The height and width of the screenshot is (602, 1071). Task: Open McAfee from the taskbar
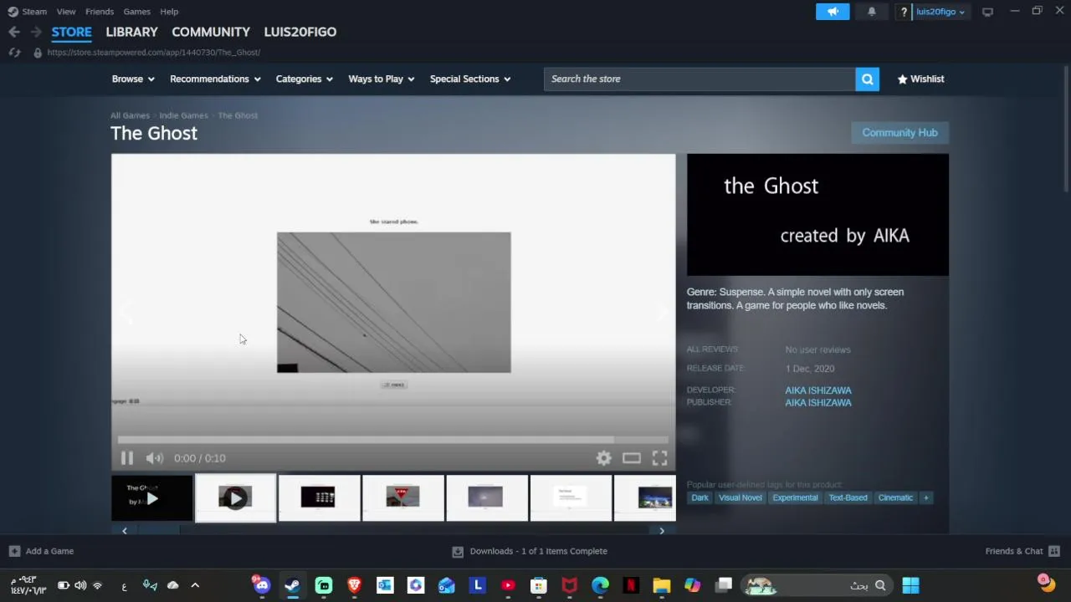tap(570, 585)
